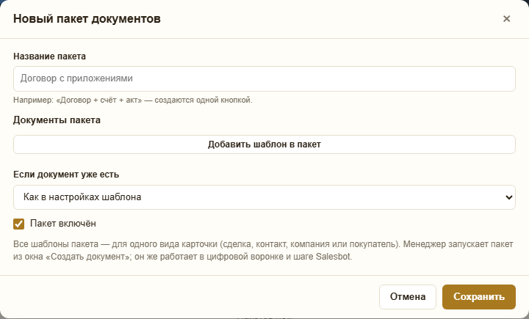Image resolution: width=529 pixels, height=319 pixels.
Task: Click the Пакет включён label text
Action: pos(63,224)
